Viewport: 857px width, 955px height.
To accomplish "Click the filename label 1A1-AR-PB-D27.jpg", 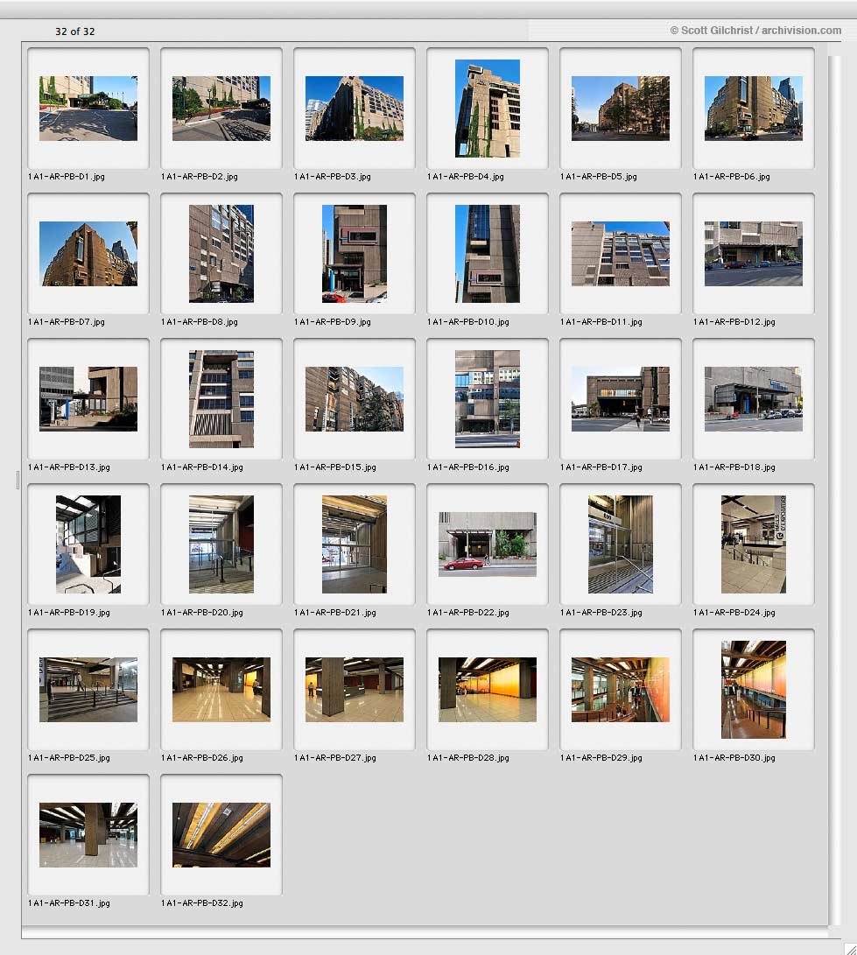I will (x=335, y=758).
